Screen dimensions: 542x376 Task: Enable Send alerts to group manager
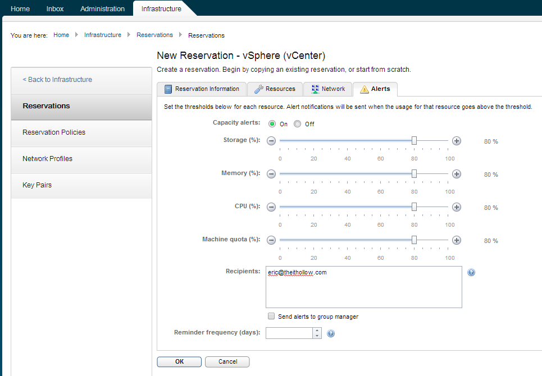[272, 317]
